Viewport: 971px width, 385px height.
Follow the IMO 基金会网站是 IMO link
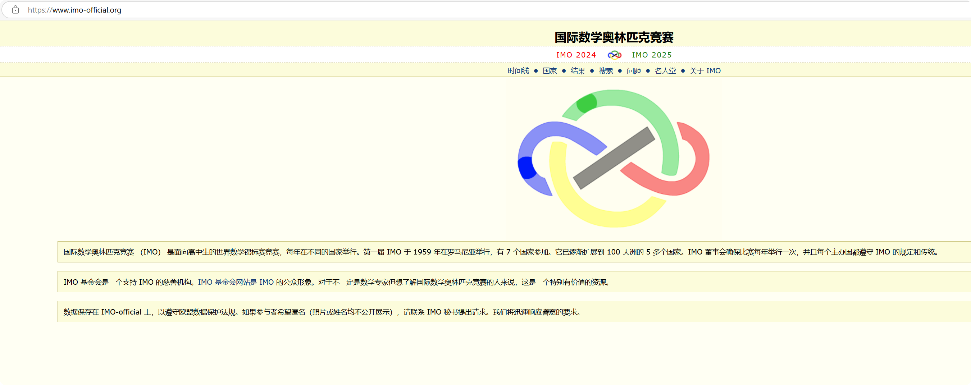(x=236, y=282)
